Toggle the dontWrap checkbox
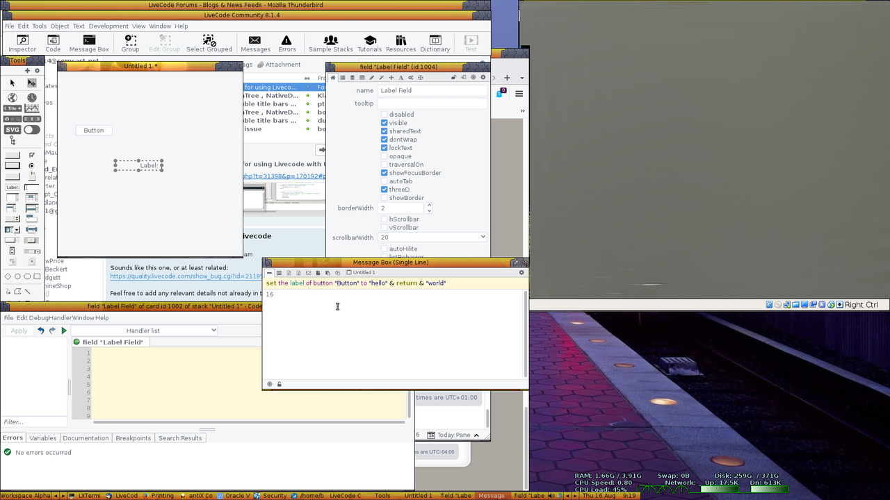 385,140
